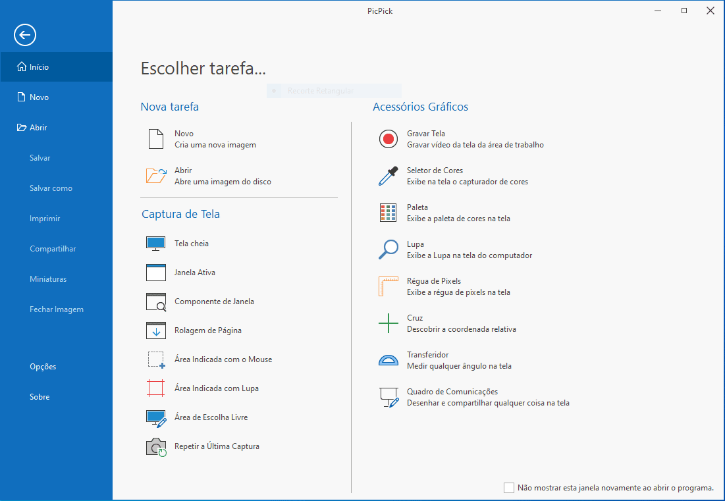Launch the Quadro de Comunicações whiteboard icon

coord(389,398)
